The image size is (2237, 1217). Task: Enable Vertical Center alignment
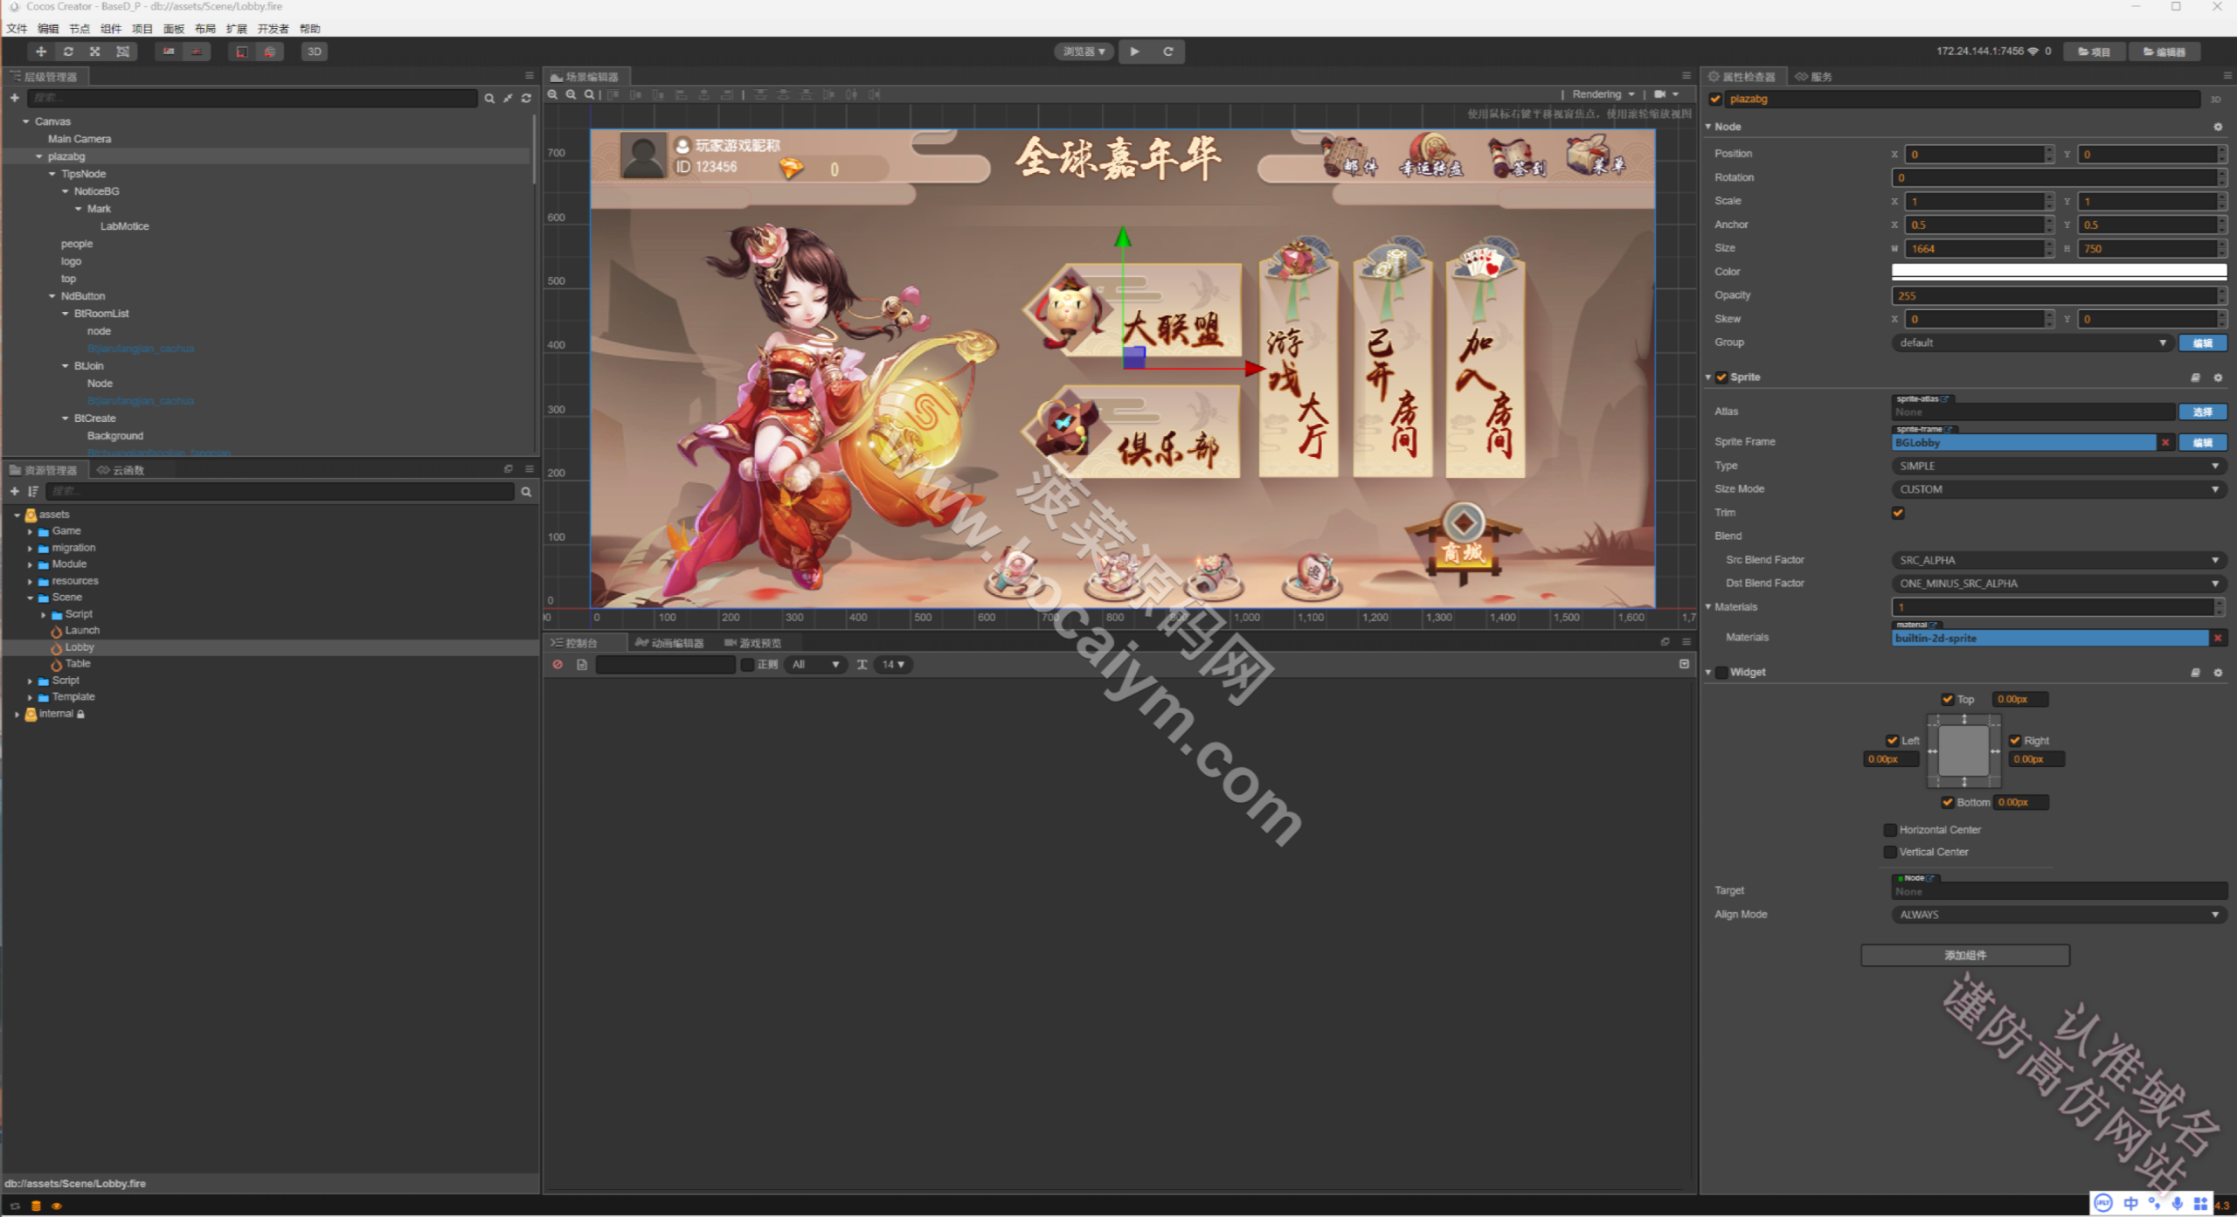coord(1890,852)
